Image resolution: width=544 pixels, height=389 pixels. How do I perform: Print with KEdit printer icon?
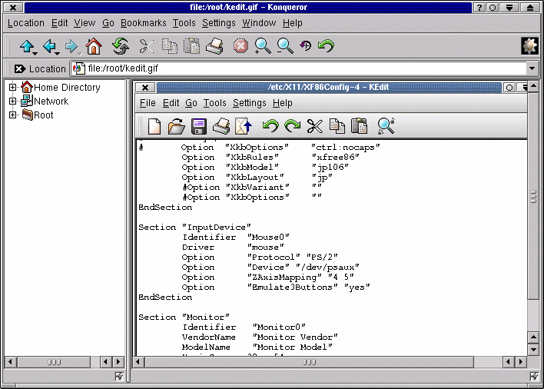click(x=221, y=126)
